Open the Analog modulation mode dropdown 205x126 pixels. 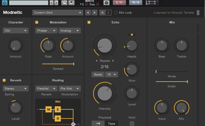pos(70,31)
